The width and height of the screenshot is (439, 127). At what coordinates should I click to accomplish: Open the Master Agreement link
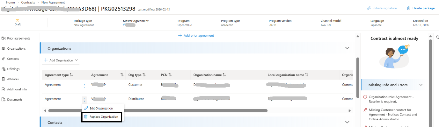(x=129, y=25)
